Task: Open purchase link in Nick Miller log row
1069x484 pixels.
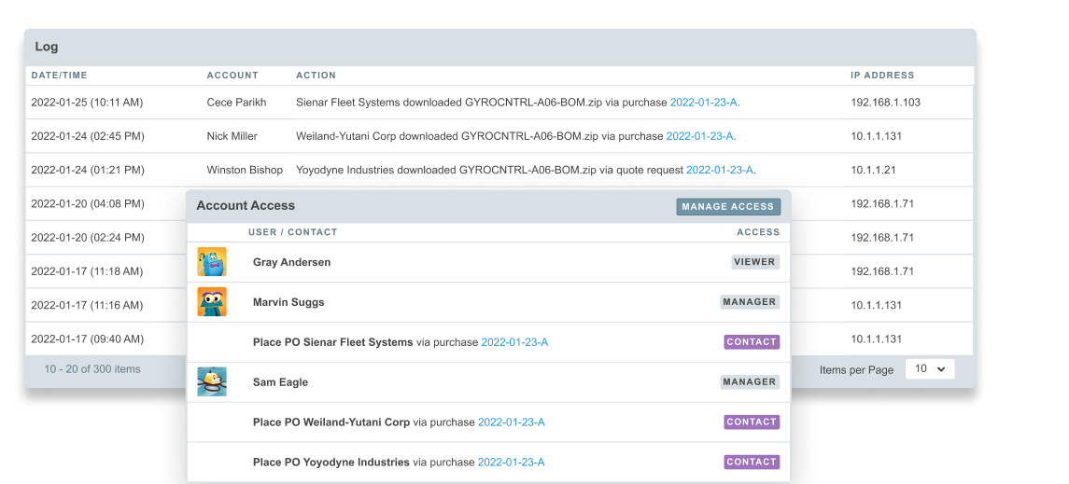Action: 699,136
